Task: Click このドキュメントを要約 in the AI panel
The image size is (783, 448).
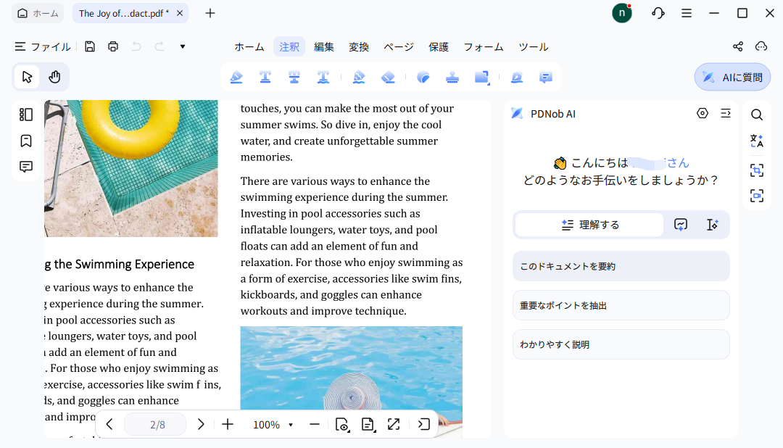Action: point(621,266)
